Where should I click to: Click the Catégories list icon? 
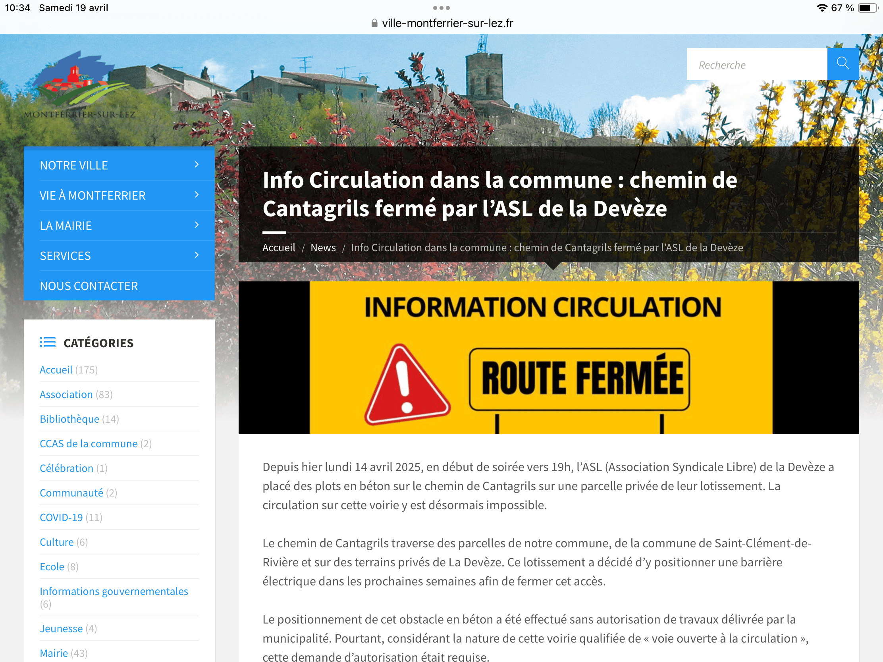48,343
